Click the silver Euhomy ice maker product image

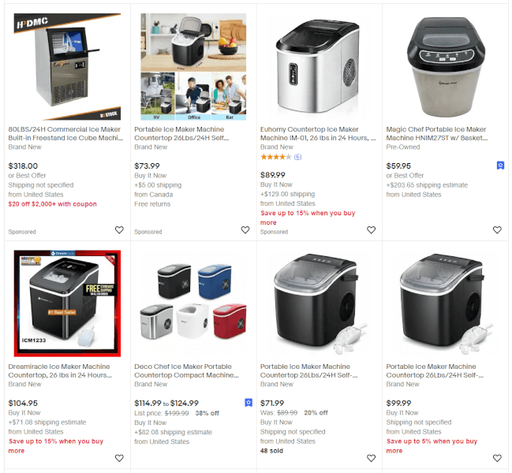pyautogui.click(x=320, y=67)
